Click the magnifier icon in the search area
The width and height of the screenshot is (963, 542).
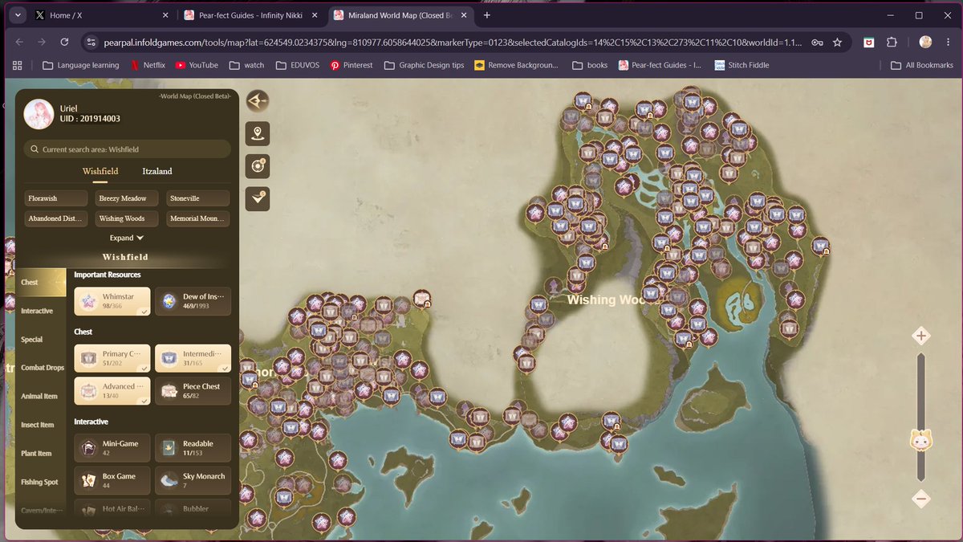(x=34, y=149)
